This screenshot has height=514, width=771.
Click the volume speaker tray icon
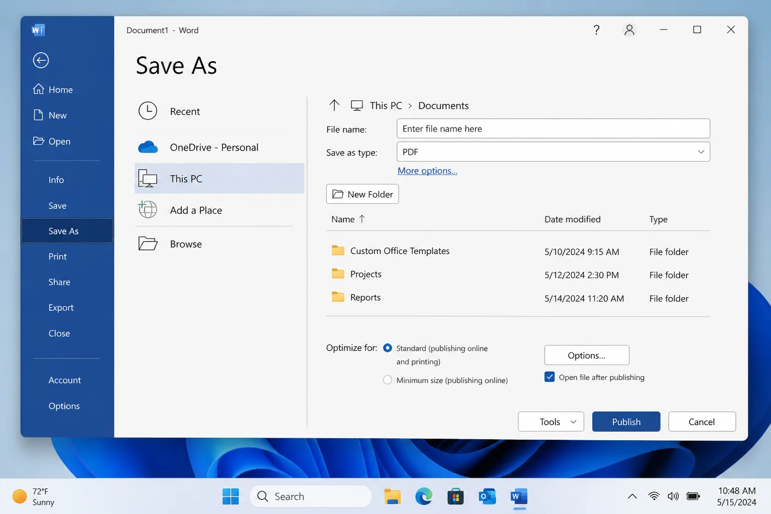673,496
